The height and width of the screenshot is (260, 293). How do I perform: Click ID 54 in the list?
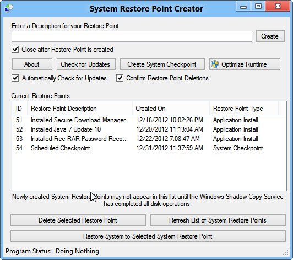[x=19, y=148]
